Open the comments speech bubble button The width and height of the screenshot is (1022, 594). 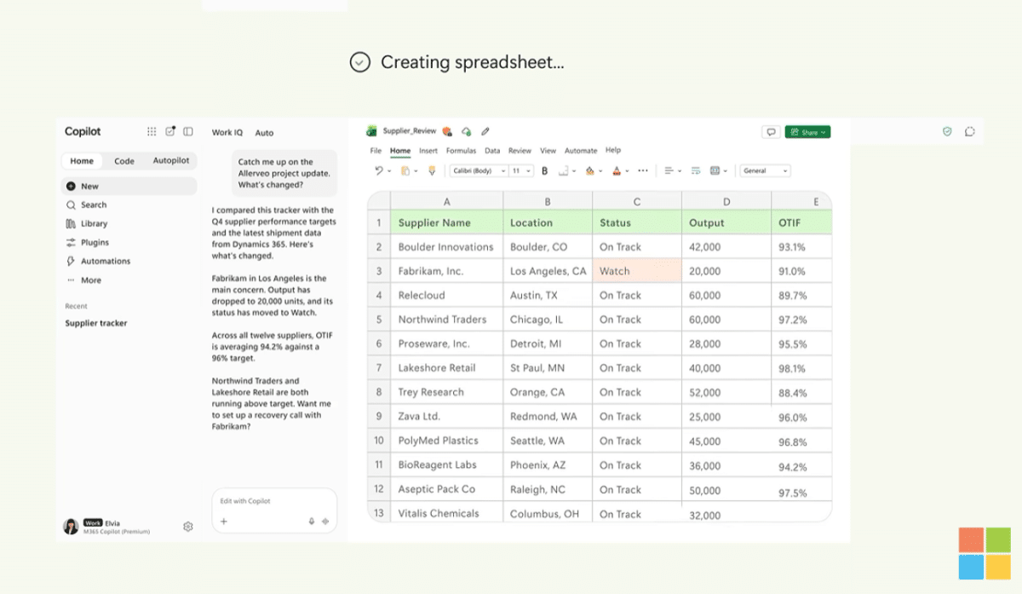click(x=771, y=132)
